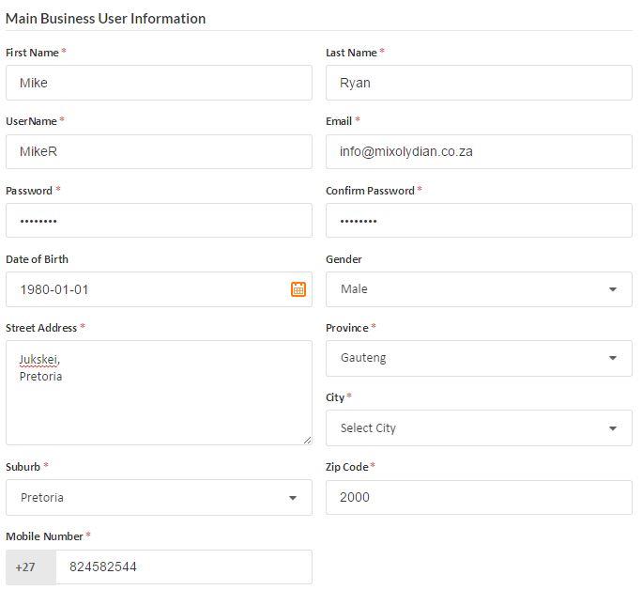Viewport: 642px width, 590px height.
Task: Click the First Name field containing Mike
Action: point(159,83)
